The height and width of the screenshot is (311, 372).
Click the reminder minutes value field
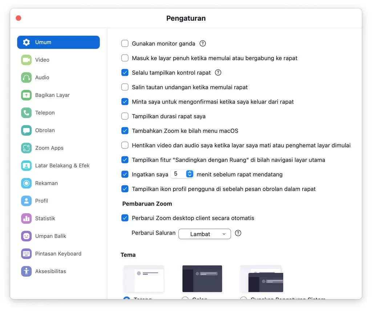178,174
